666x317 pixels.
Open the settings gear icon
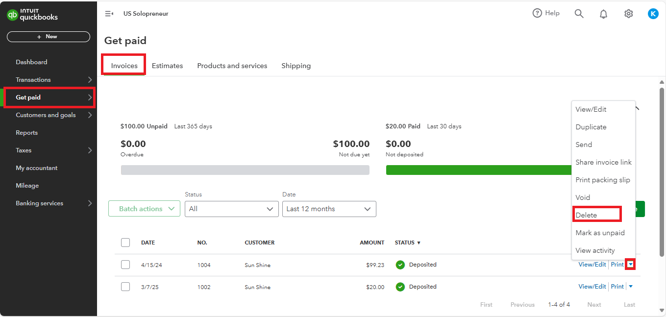(x=628, y=14)
